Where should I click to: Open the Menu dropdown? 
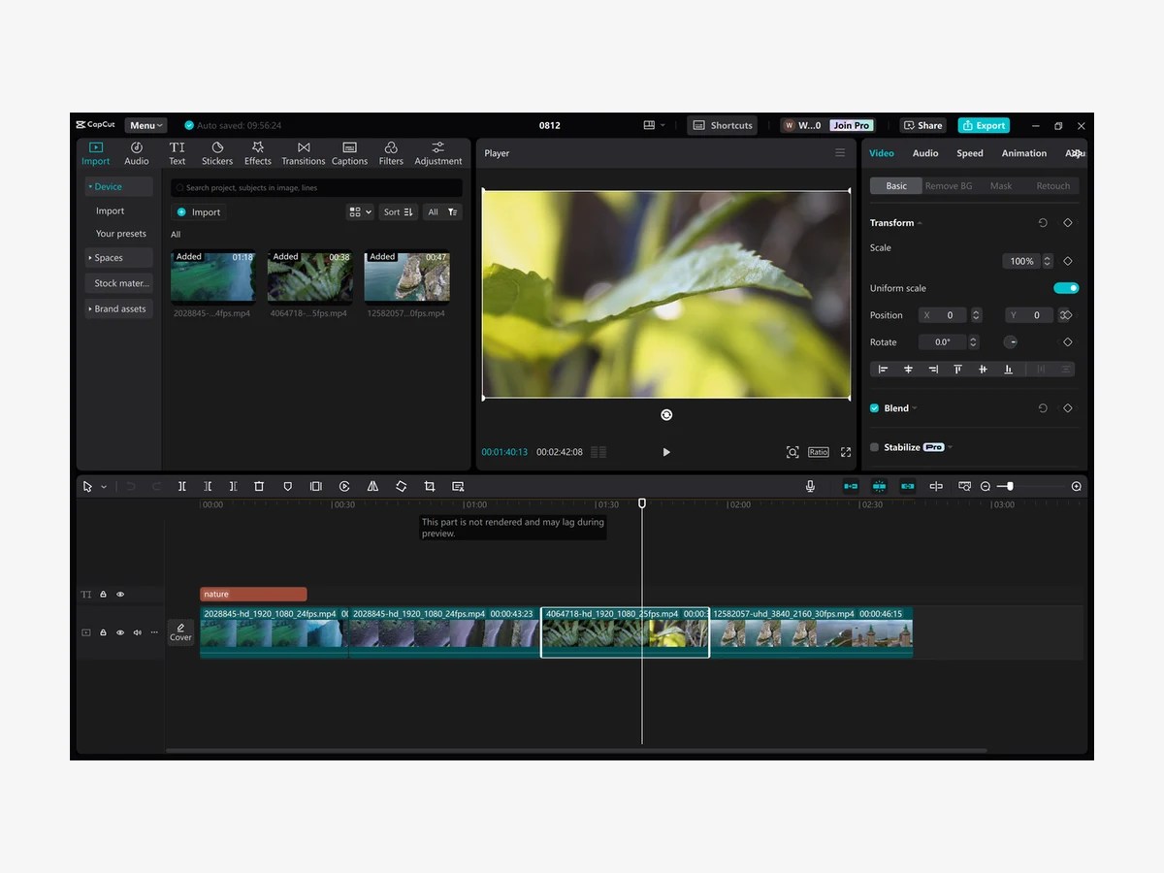click(x=145, y=125)
